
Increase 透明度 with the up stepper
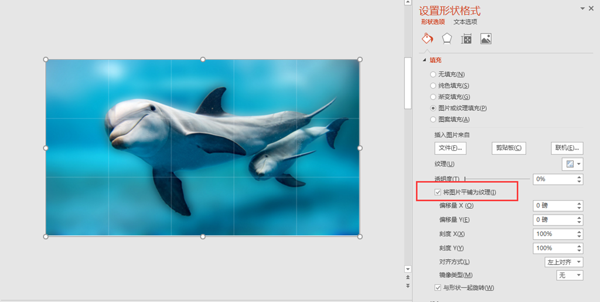[579, 177]
